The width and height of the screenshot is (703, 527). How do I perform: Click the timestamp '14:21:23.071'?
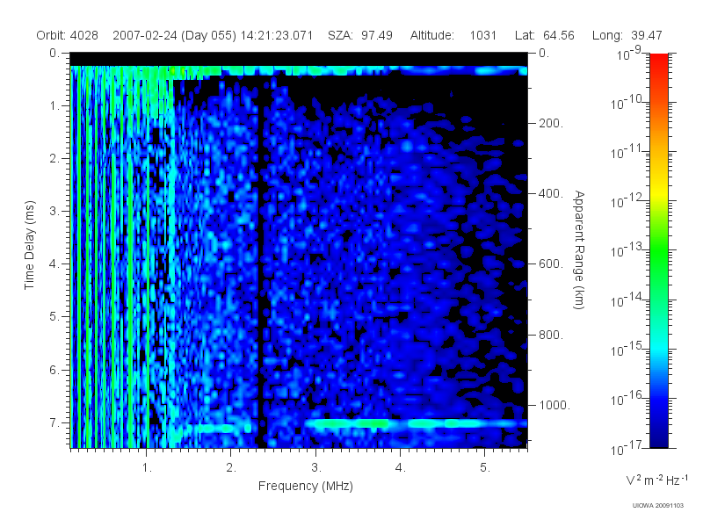point(277,35)
